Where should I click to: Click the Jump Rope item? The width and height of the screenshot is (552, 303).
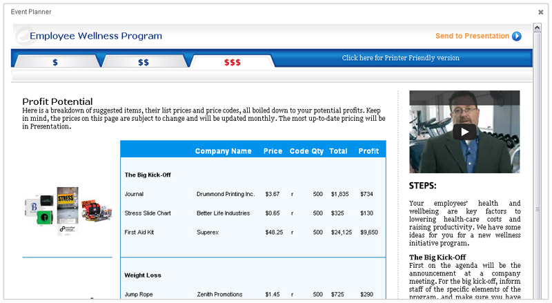139,294
